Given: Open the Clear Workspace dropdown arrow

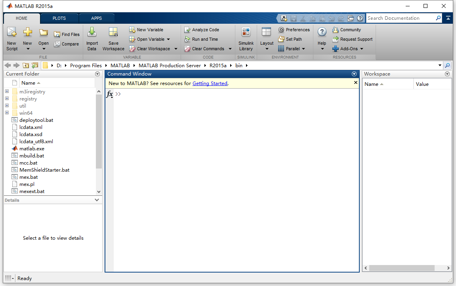Looking at the screenshot, I should [176, 49].
